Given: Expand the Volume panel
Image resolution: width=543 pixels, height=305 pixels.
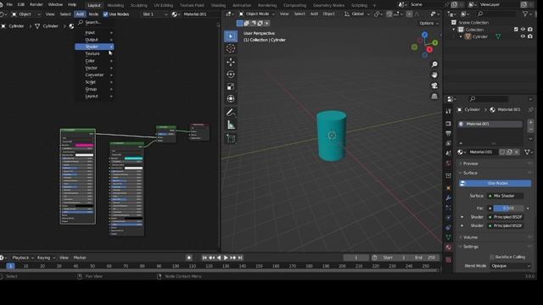Looking at the screenshot, I should [x=470, y=237].
